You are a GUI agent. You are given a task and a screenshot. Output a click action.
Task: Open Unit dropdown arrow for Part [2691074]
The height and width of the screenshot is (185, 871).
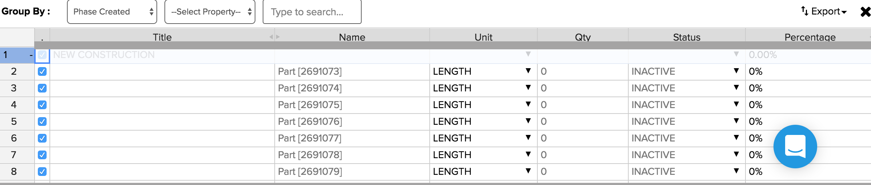click(528, 87)
